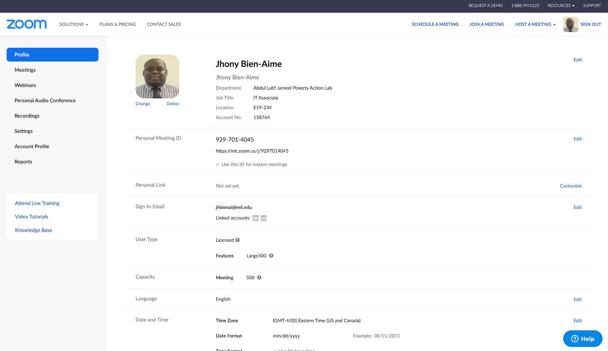Click Schedule a Meeting
This screenshot has width=608, height=351.
435,24
